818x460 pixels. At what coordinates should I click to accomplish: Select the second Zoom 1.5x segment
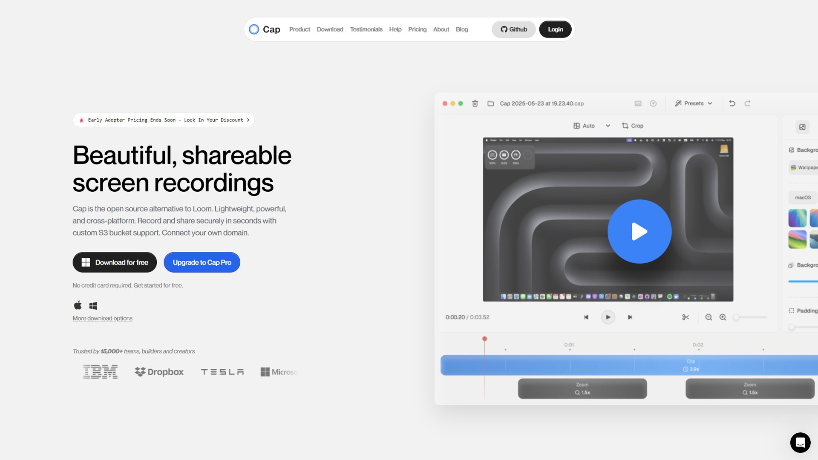750,389
